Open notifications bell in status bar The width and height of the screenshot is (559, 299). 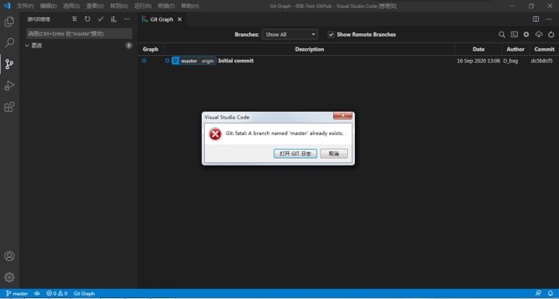tap(550, 294)
